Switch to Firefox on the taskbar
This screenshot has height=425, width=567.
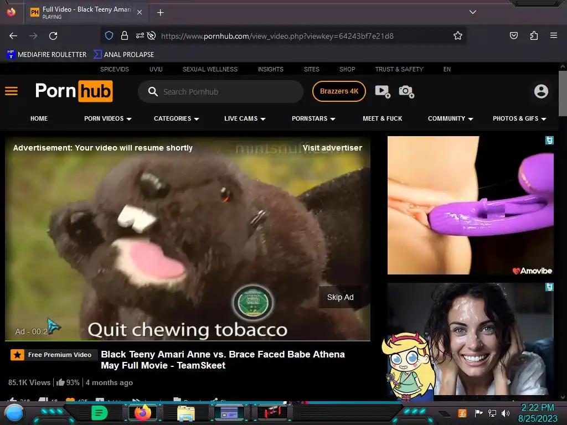(x=143, y=413)
